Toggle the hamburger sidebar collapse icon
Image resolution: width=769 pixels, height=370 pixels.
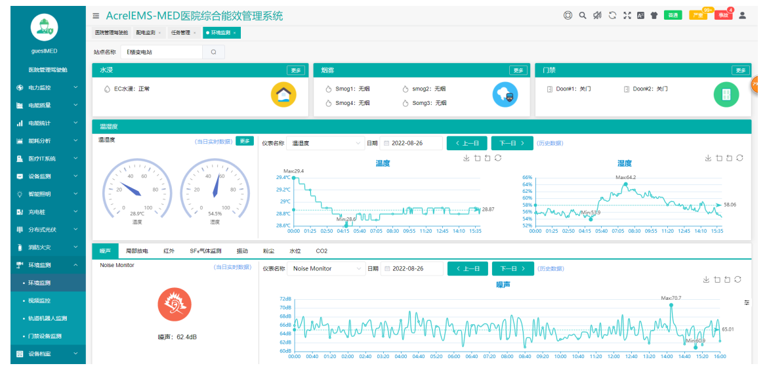pyautogui.click(x=96, y=16)
